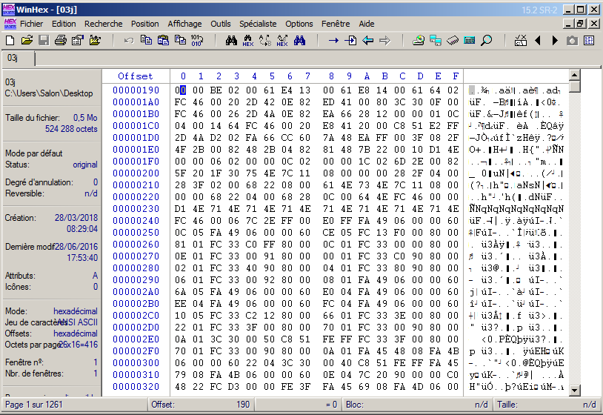Click the disk tools icon before the black arrows
The image size is (603, 415).
pyautogui.click(x=520, y=40)
